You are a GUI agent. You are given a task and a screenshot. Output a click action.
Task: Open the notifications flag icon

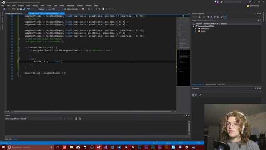point(216,2)
